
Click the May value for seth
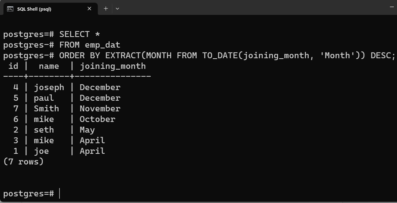[87, 130]
